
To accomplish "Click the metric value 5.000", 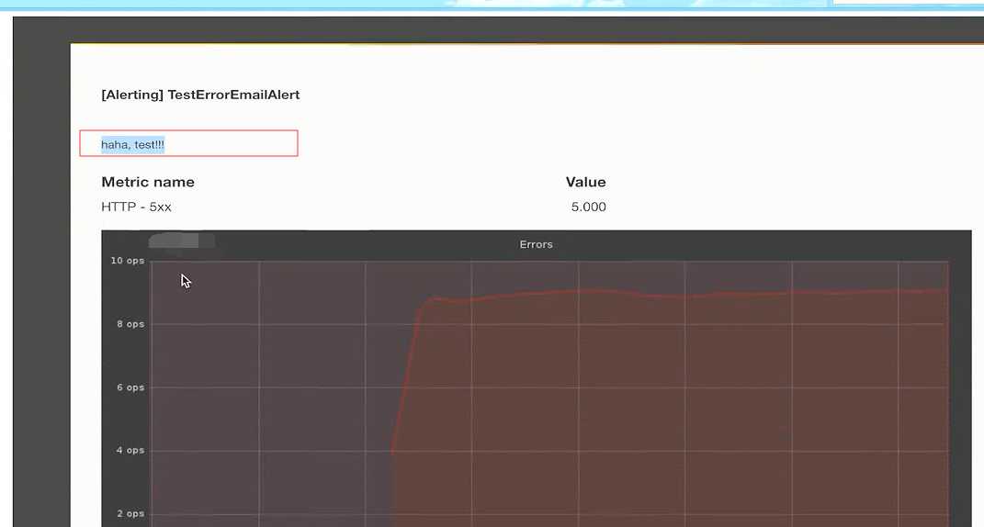I will (588, 207).
